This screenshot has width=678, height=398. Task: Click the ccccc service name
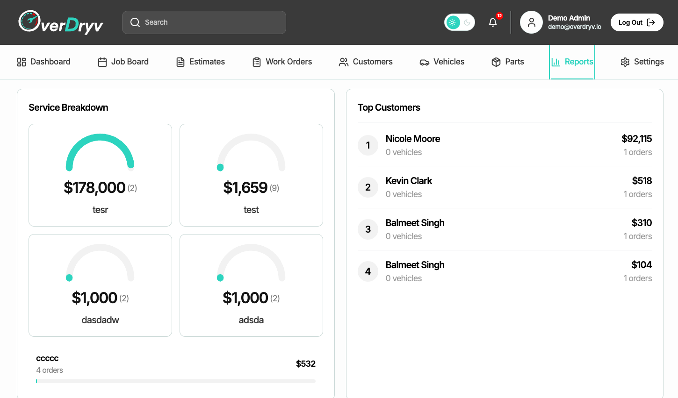(47, 358)
